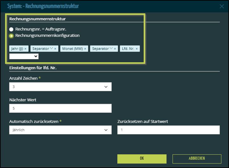Click the 'Monat (MM)' tag label
The width and height of the screenshot is (229, 168).
click(72, 49)
